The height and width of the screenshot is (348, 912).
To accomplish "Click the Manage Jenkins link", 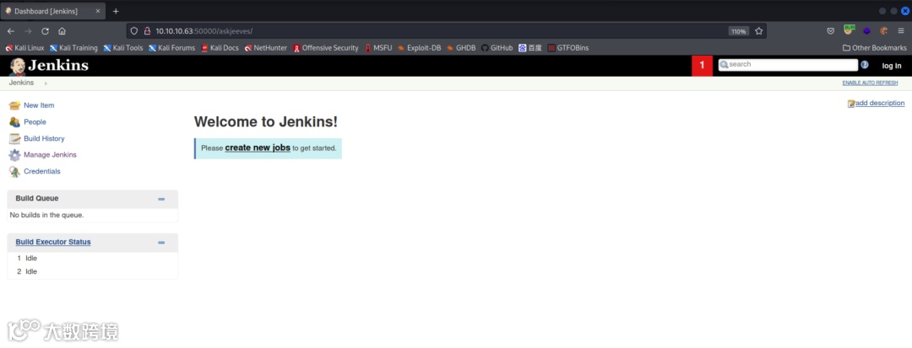I will click(50, 155).
